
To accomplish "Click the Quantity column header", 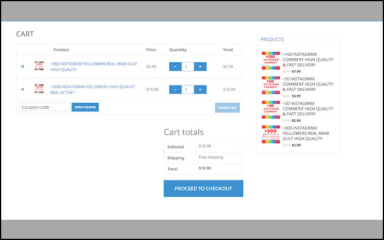I will [x=178, y=50].
